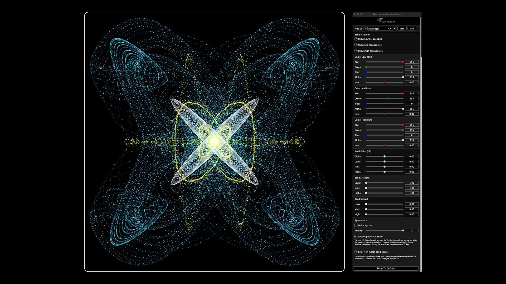Screen dimensions: 506x284
Task: Enable the Make Square checkbox
Action: pos(356,226)
